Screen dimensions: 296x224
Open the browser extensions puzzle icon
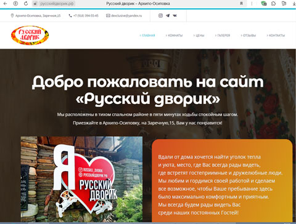pos(273,4)
